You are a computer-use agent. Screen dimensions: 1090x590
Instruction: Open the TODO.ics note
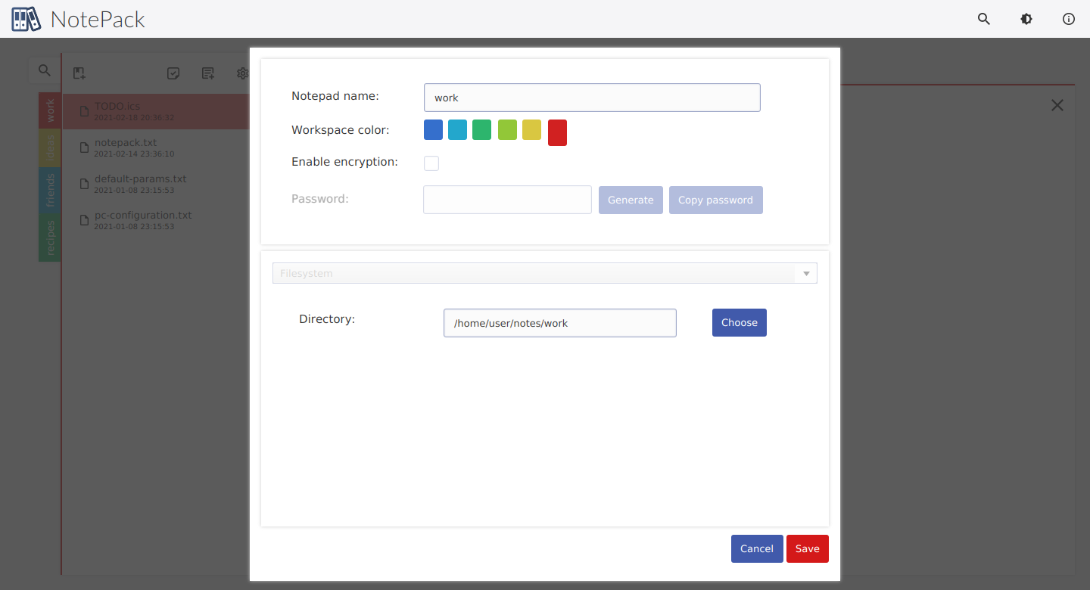[x=155, y=111]
